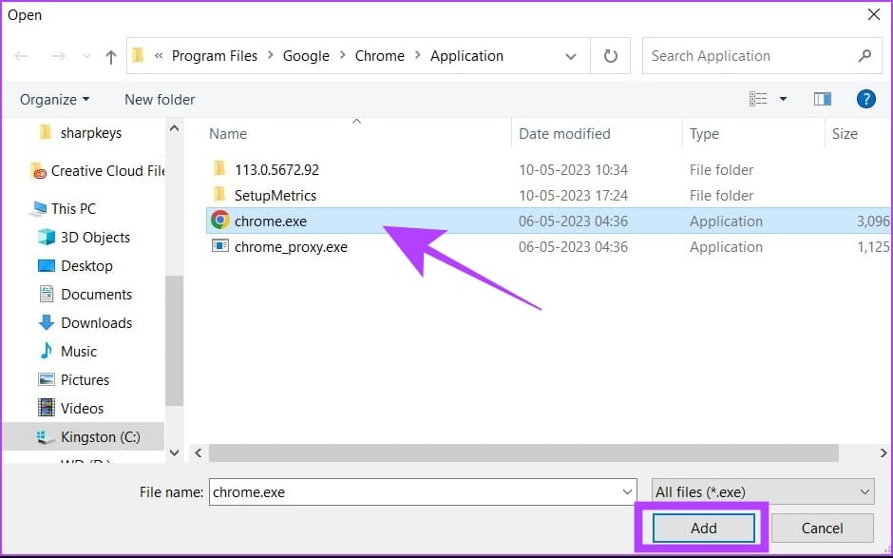The image size is (893, 558).
Task: Select the chrome_proxy.exe file icon
Action: (x=219, y=246)
